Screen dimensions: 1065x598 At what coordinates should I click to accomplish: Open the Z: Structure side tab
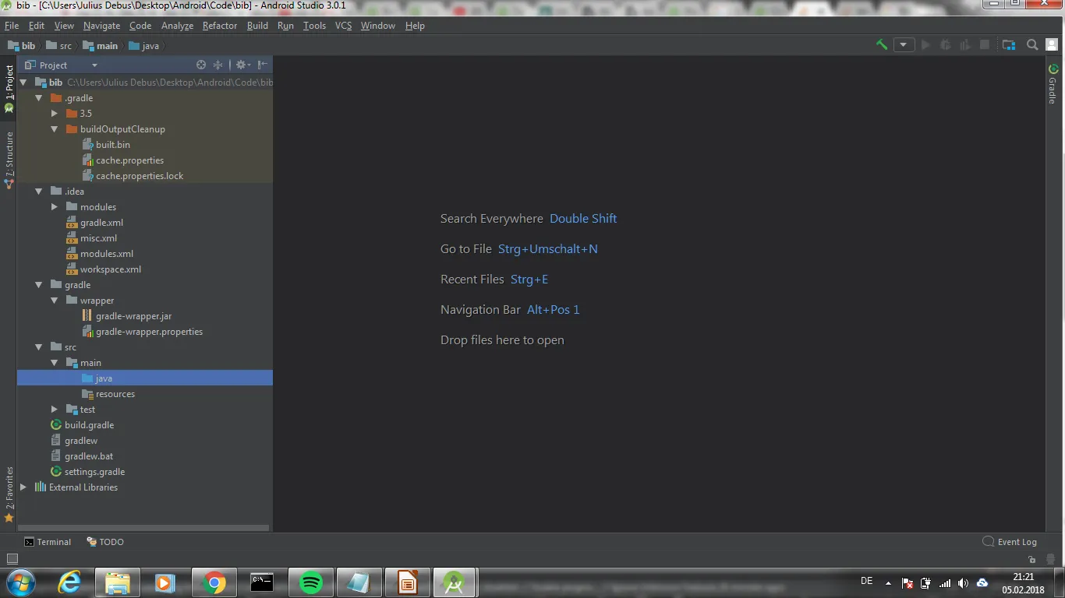pyautogui.click(x=9, y=160)
